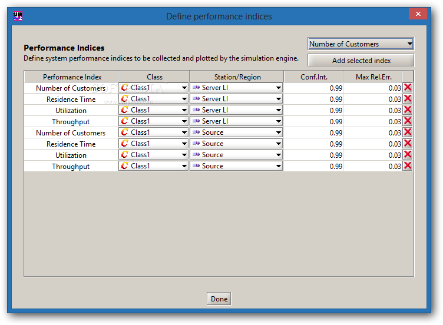Delete the Utilization Server LI row

coord(408,110)
